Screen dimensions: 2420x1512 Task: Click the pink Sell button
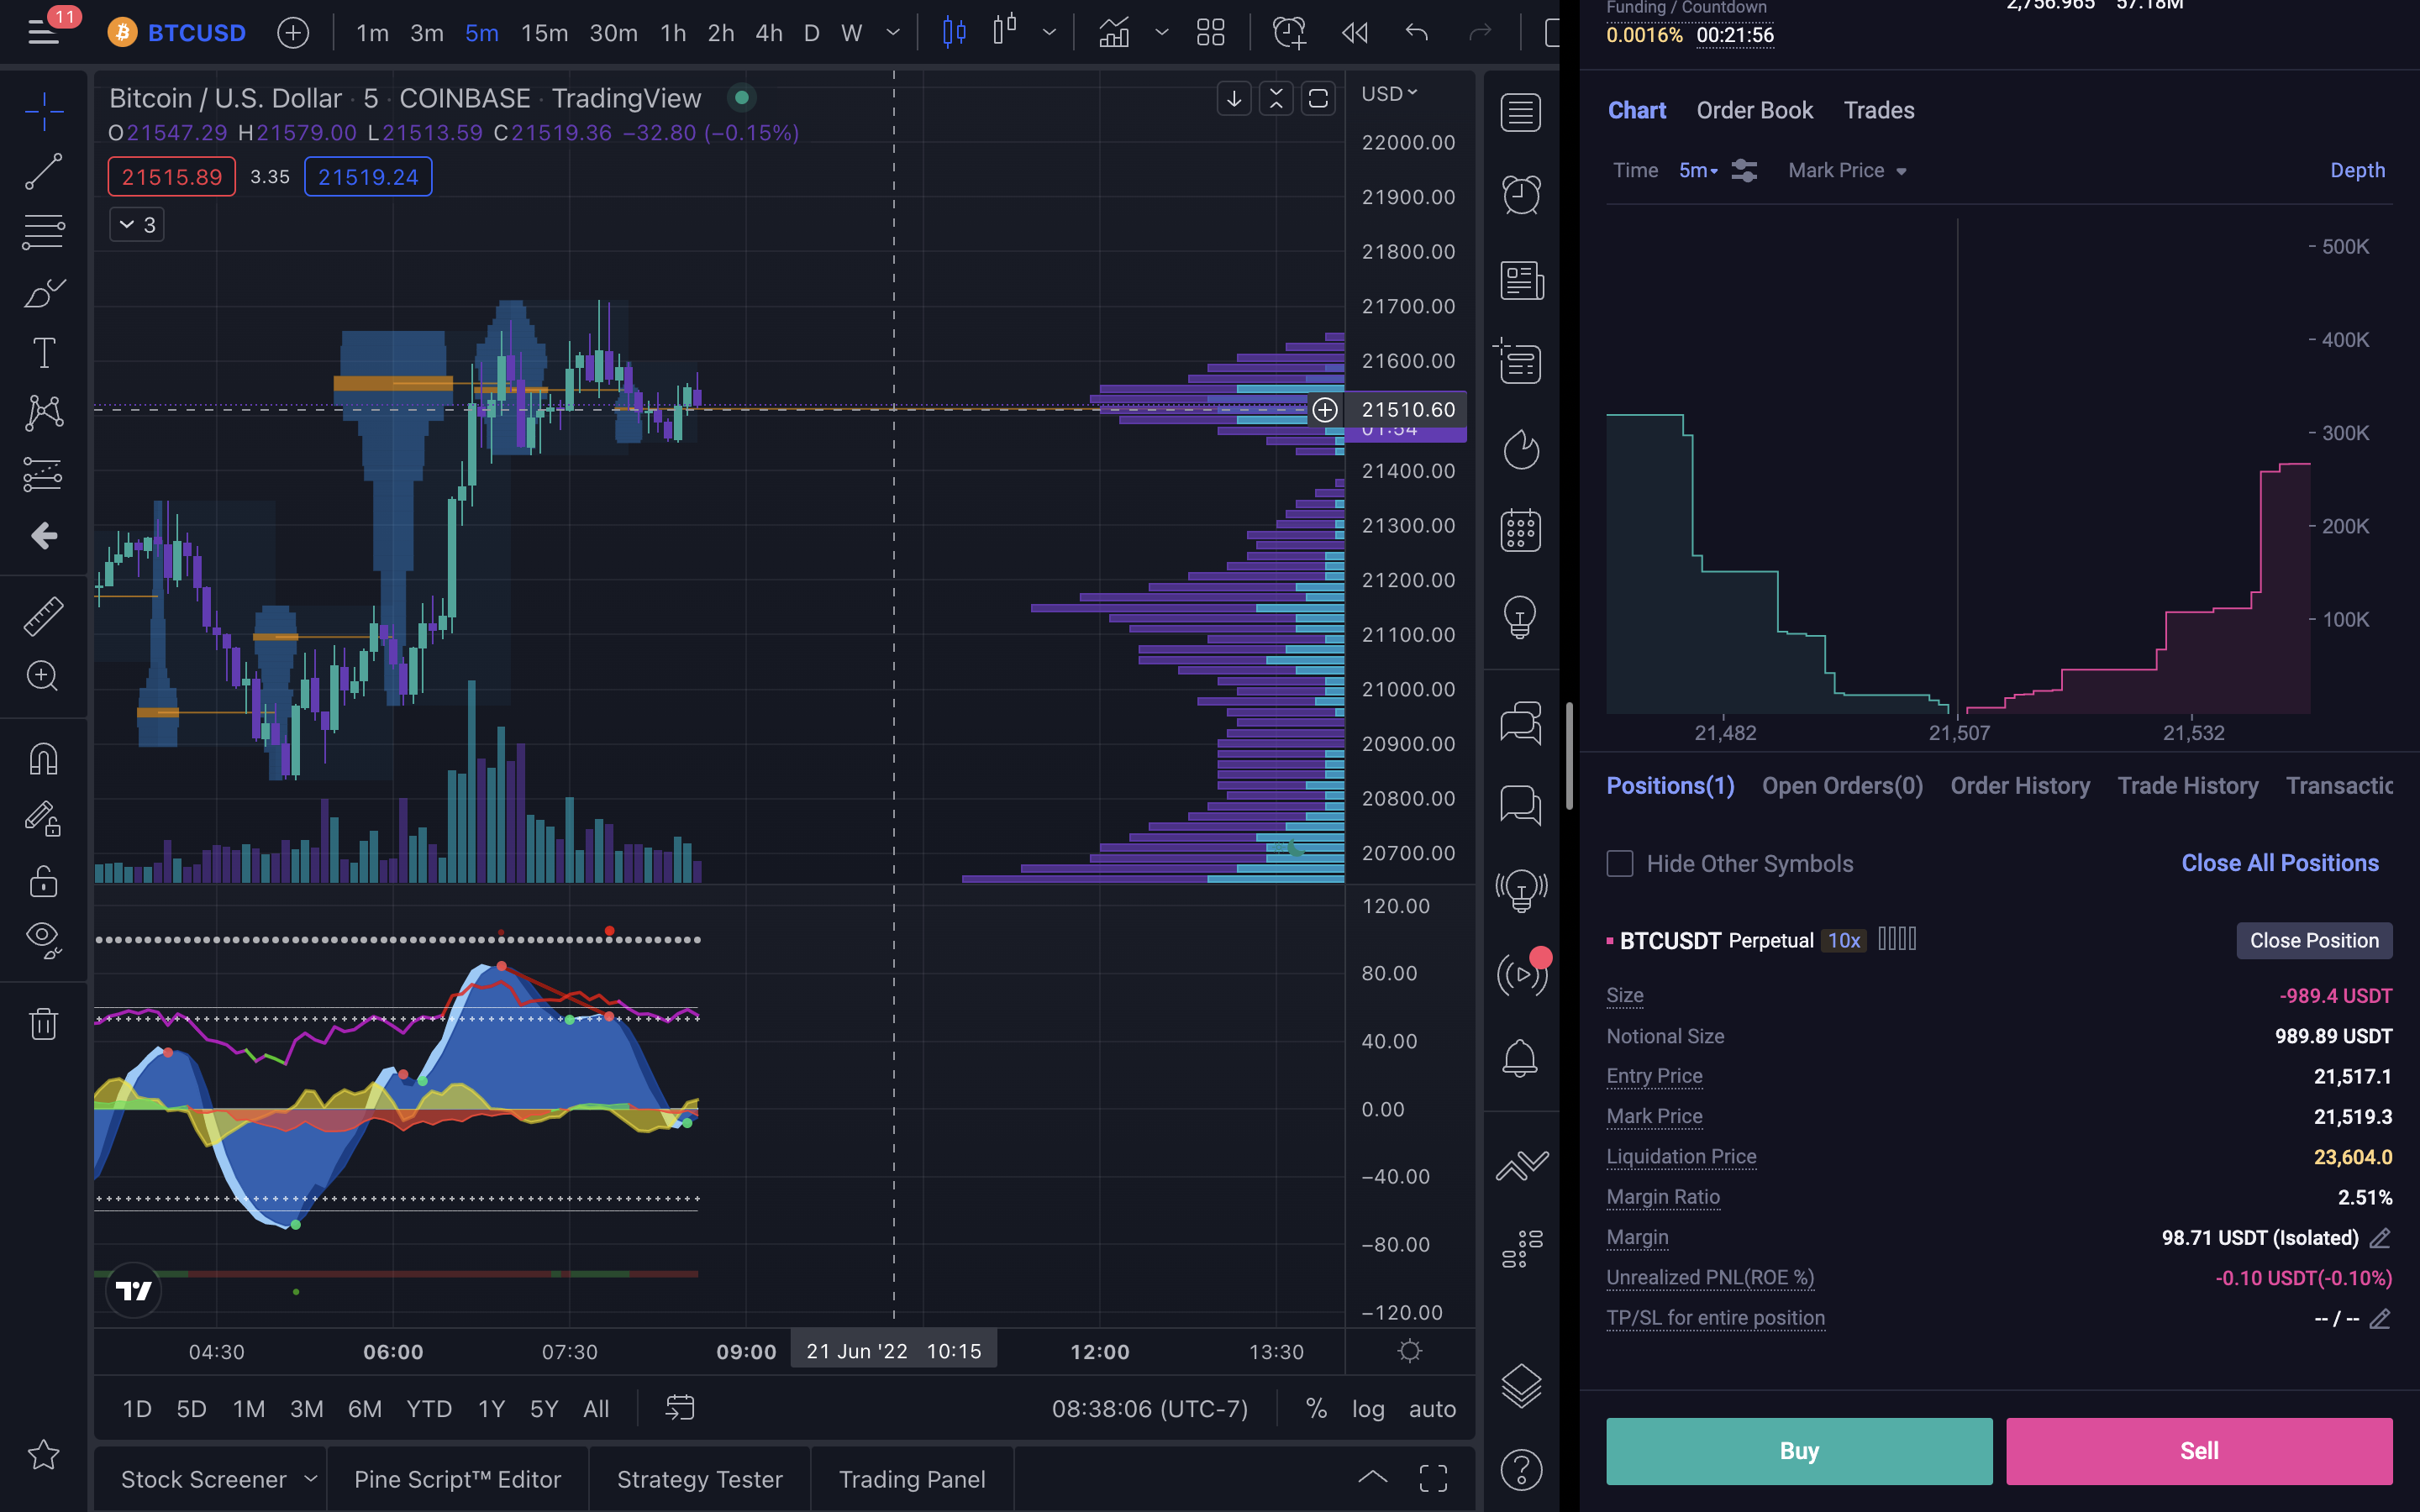pyautogui.click(x=2199, y=1451)
